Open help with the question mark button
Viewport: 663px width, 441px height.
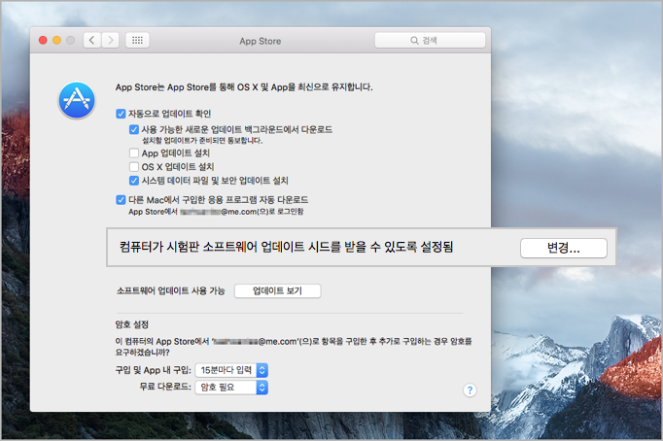pyautogui.click(x=470, y=390)
